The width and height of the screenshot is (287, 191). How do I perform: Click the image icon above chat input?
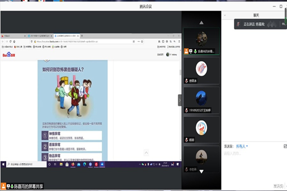click(x=285, y=146)
